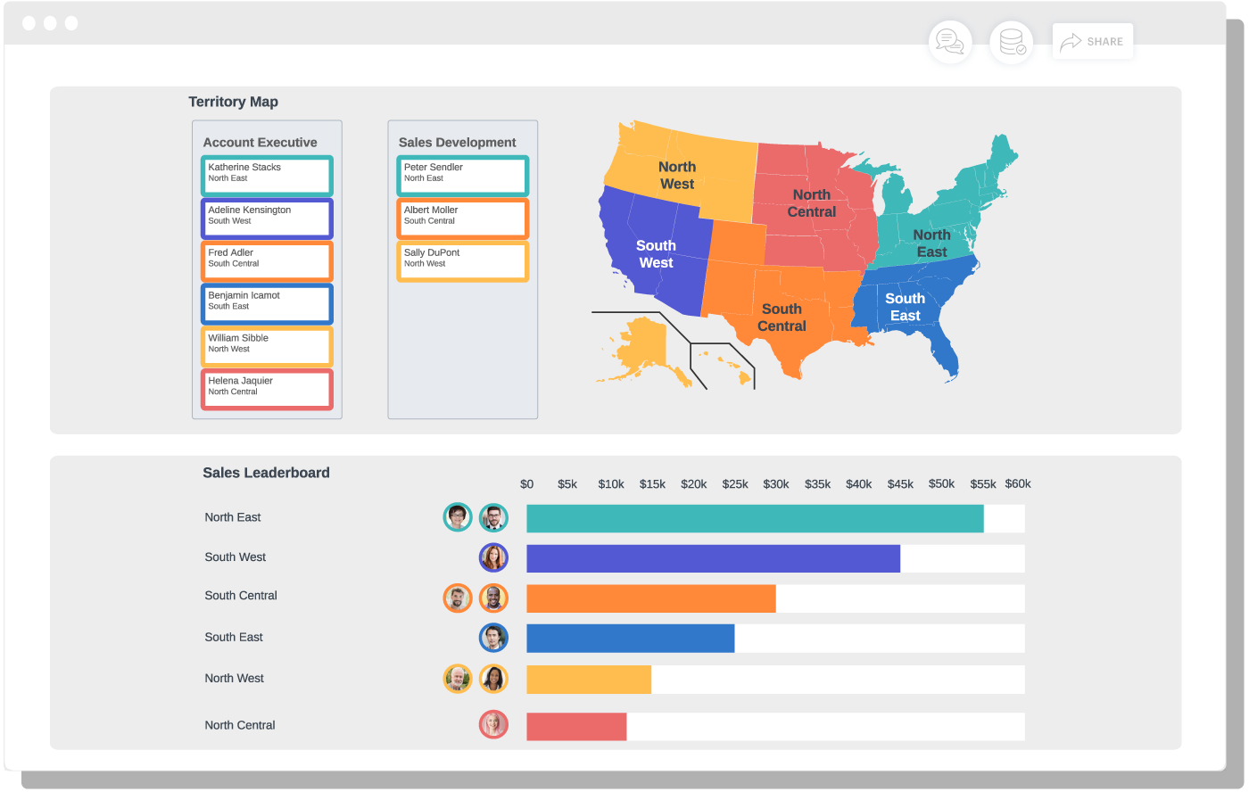
Task: Click the South East rep avatar
Action: (493, 638)
